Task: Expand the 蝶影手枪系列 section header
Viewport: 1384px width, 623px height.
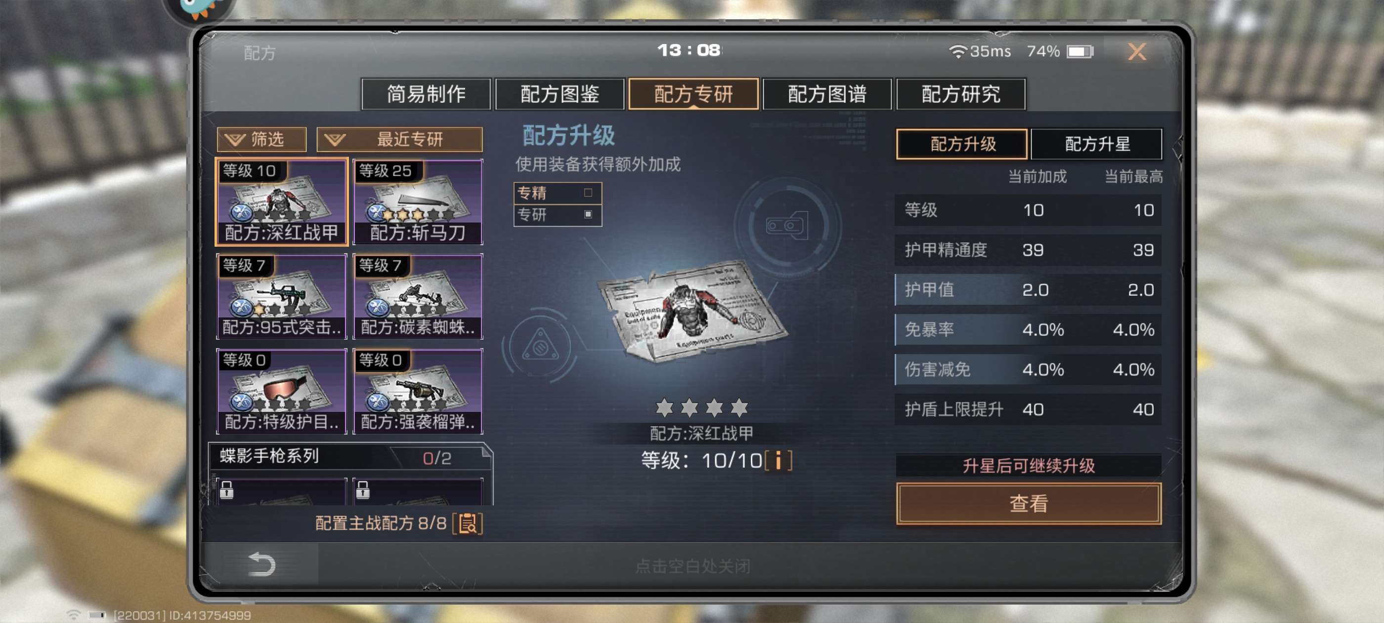Action: 350,457
